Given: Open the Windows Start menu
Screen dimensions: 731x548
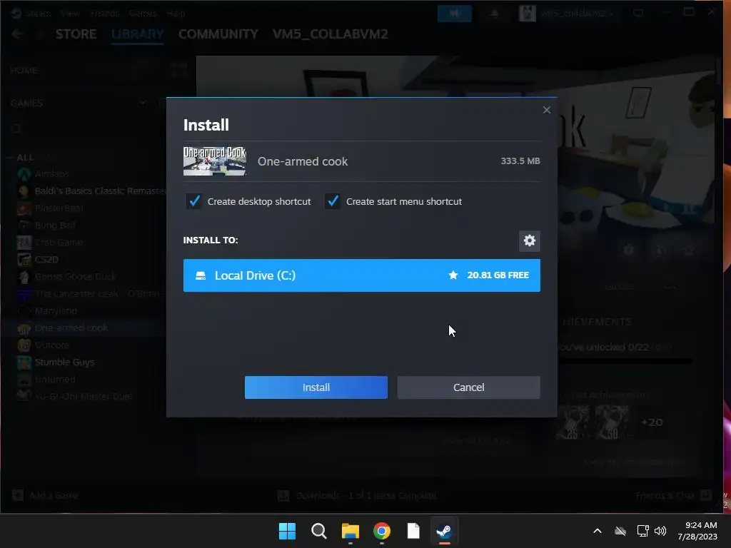Looking at the screenshot, I should pos(287,531).
